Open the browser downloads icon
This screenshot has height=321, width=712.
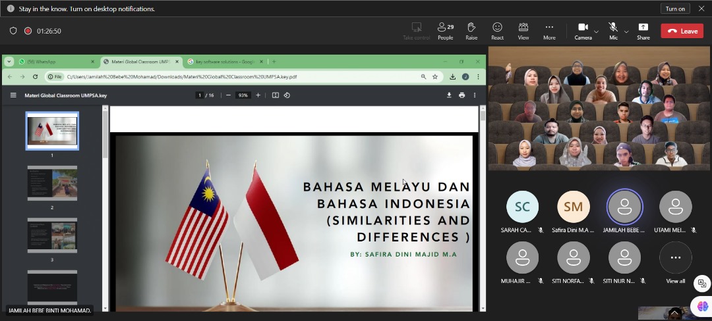452,76
